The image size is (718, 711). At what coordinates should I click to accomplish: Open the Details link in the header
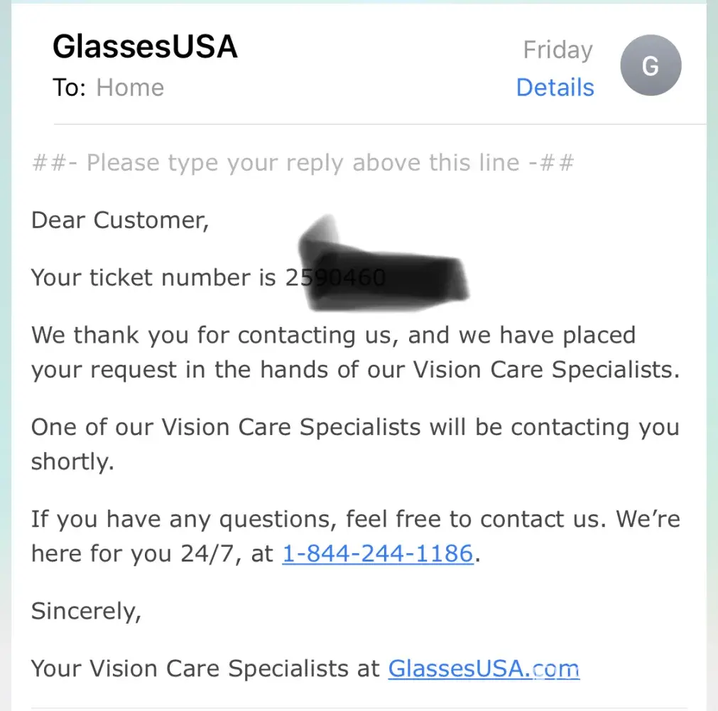[555, 87]
